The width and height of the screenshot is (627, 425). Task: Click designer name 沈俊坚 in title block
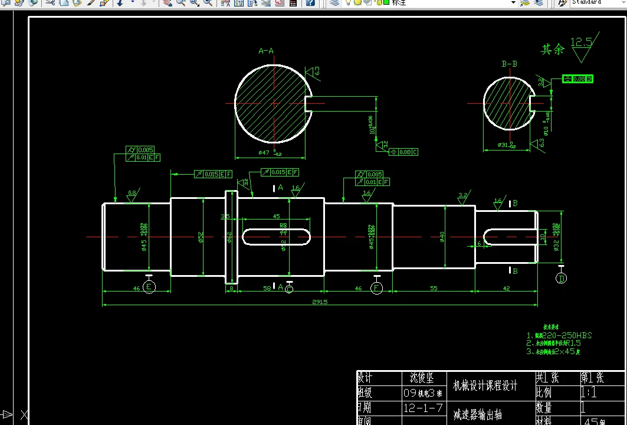click(x=422, y=377)
